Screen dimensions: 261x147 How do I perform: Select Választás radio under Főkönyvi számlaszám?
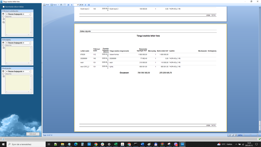click(3, 17)
